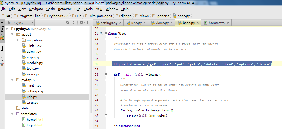282x129 pixels.
Task: Select login.html in the project tree
Action: 35,125
